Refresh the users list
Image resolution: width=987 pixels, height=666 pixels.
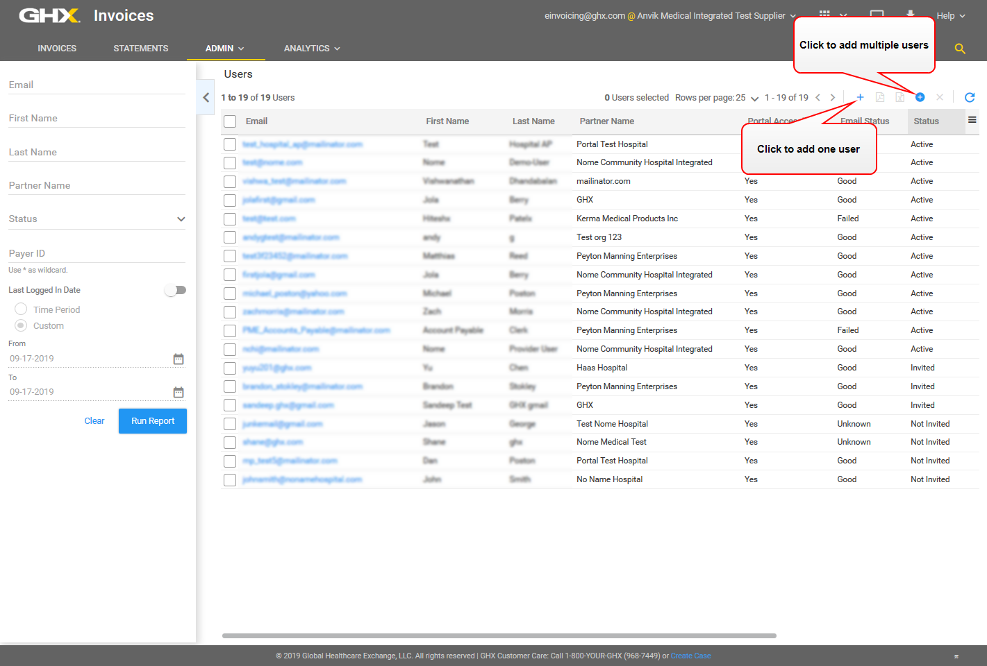click(970, 97)
